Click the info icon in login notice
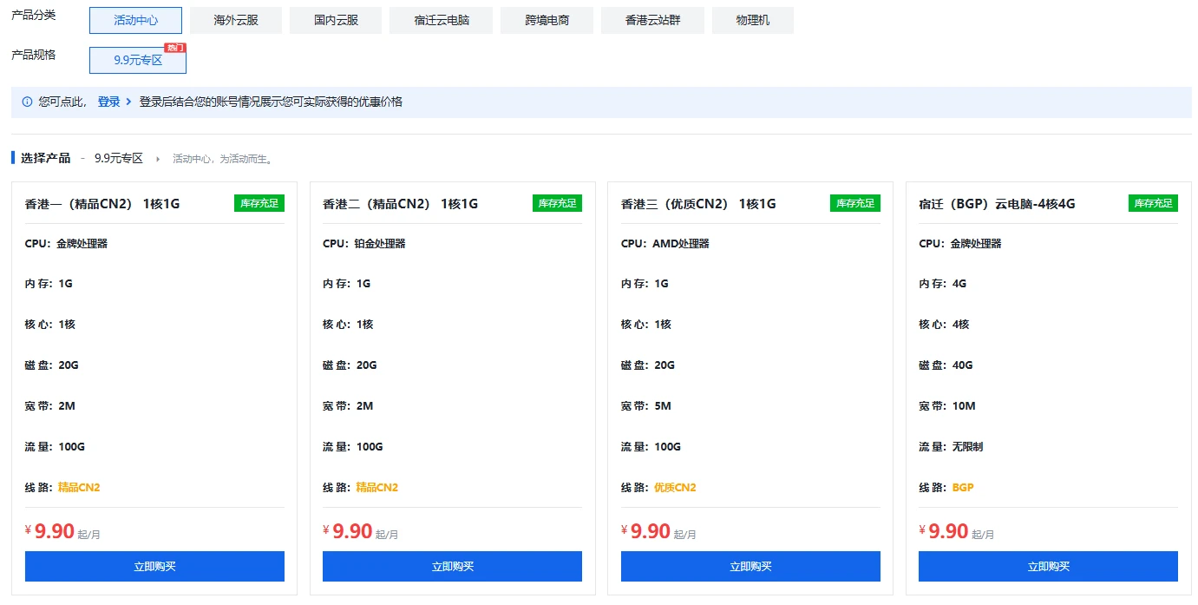Viewport: 1198px width, 605px height. pos(27,102)
